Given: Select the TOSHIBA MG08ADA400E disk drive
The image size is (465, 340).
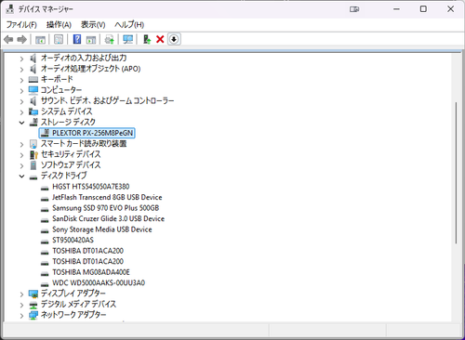Looking at the screenshot, I should (x=91, y=272).
